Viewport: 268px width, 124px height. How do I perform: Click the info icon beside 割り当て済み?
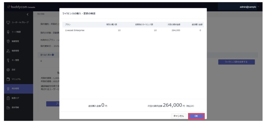53,55
